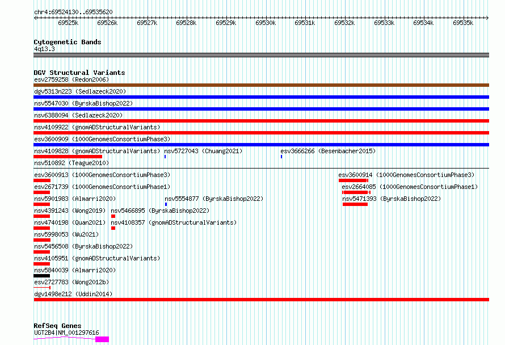This screenshot has width=505, height=345.
Task: Select nsv4109922 (gnomADStructuralVariants) label
Action: [x=97, y=127]
